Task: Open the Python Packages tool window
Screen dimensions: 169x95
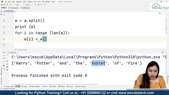Action: tap(35, 86)
